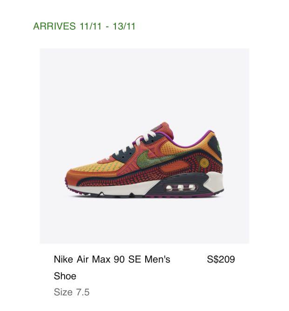Click the white heel midsole section

[215, 182]
